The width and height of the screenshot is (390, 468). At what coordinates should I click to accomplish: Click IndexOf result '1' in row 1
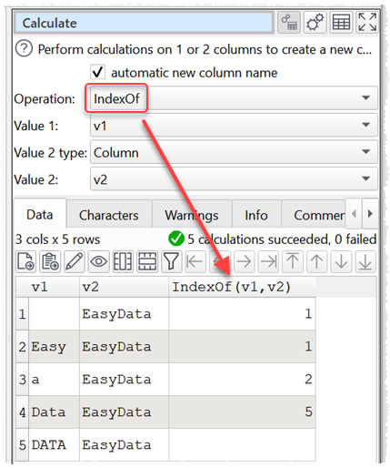click(x=242, y=313)
